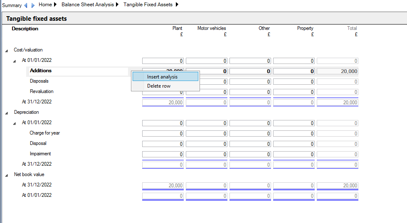Collapse At 01/01/2022 under Depreciation

[x=15, y=123]
